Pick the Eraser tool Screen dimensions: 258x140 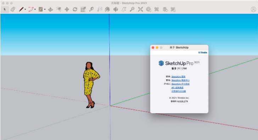[x=13, y=9]
